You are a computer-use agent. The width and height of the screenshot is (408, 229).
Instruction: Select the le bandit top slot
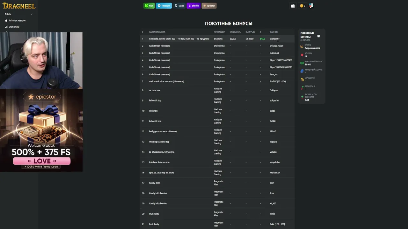click(155, 101)
